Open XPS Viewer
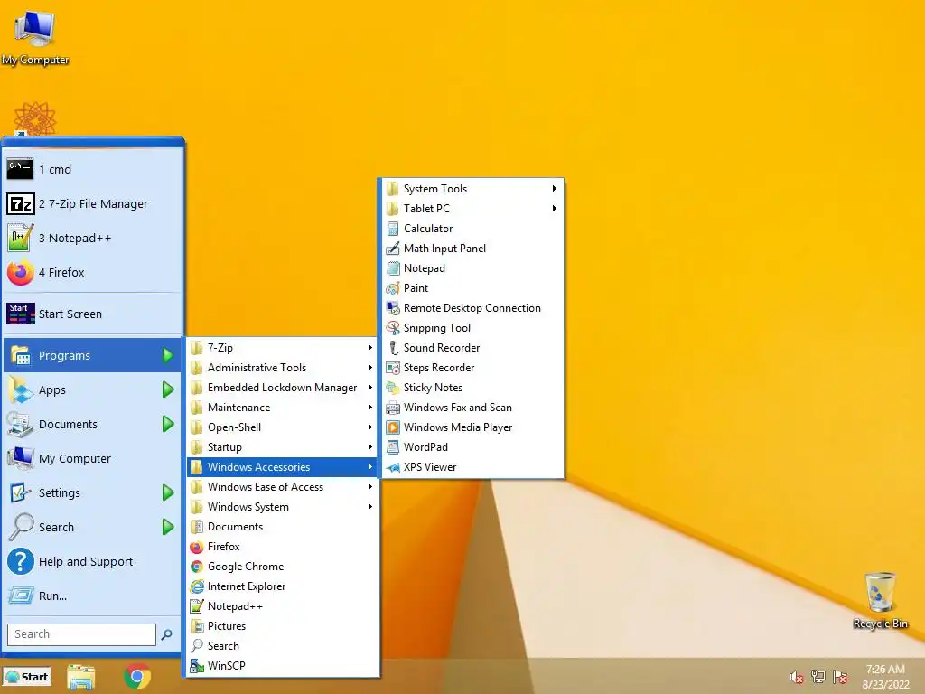925x694 pixels. coord(472,467)
